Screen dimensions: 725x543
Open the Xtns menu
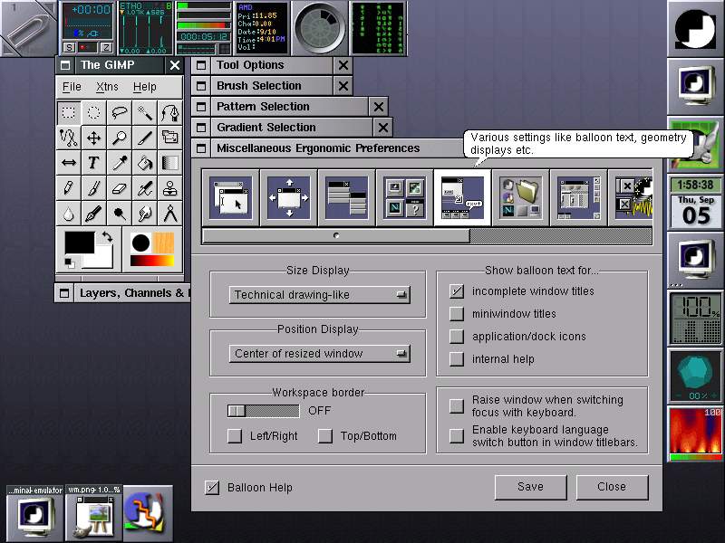pos(107,87)
